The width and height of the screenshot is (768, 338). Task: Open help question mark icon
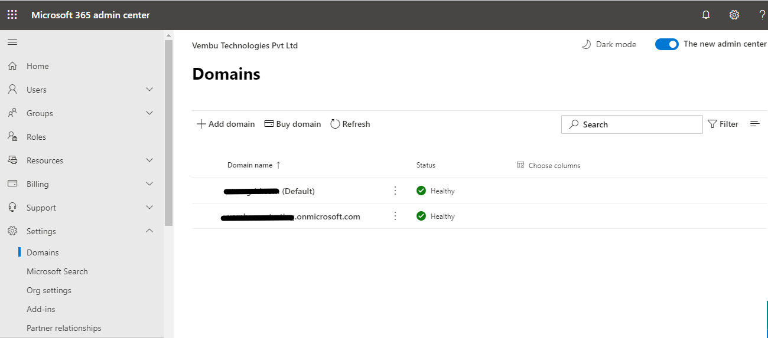point(763,15)
